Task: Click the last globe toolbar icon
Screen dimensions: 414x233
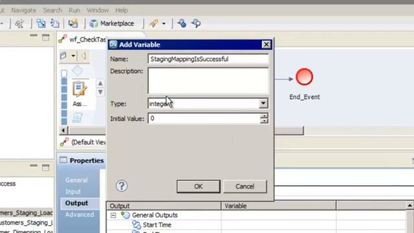Action: pos(196,23)
